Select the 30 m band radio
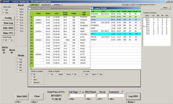The width and height of the screenshot is (173, 104). [18, 17]
